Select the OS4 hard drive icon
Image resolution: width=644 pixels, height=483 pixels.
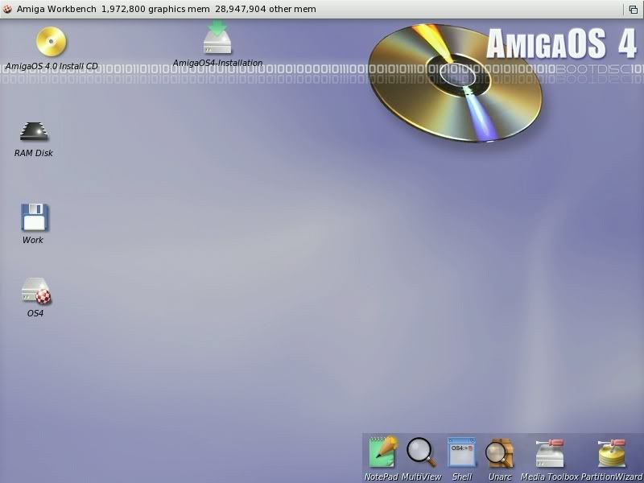point(36,291)
